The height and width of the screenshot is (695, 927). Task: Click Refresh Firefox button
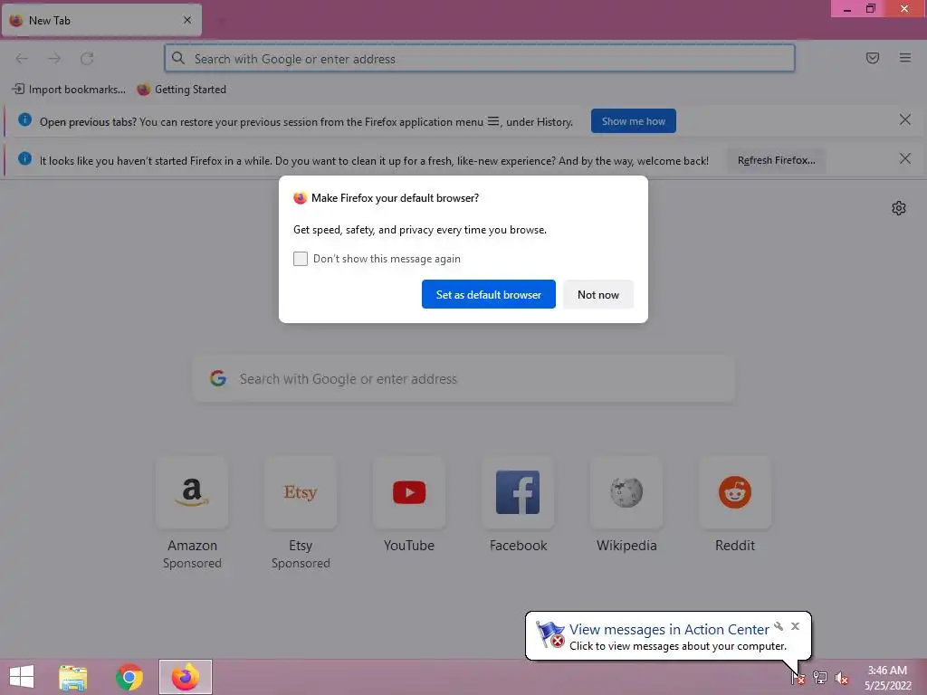[776, 160]
